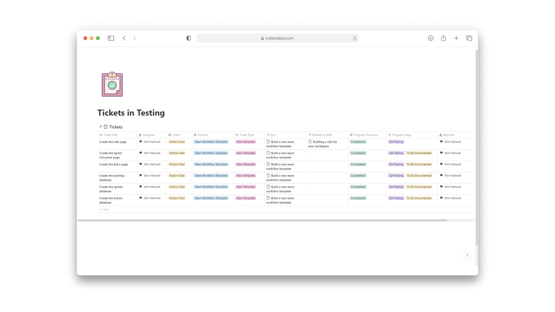555x312 pixels.
Task: Open the tab overview icon
Action: [x=469, y=38]
